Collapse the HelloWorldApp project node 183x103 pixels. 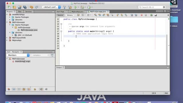tap(7, 15)
